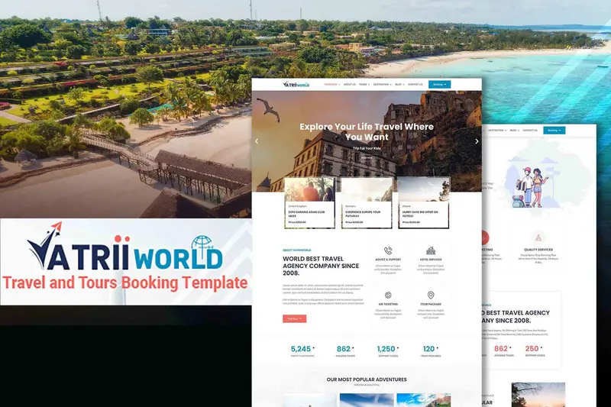Open the Poland hotel offer card
The width and height of the screenshot is (611, 407).
pos(424,202)
